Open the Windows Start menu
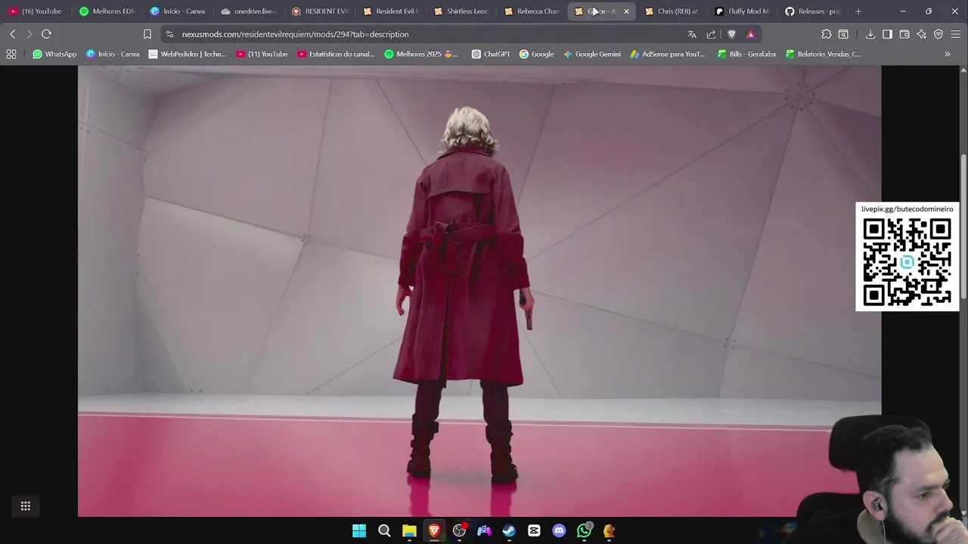Screen dimensions: 968x544 pyautogui.click(x=359, y=531)
